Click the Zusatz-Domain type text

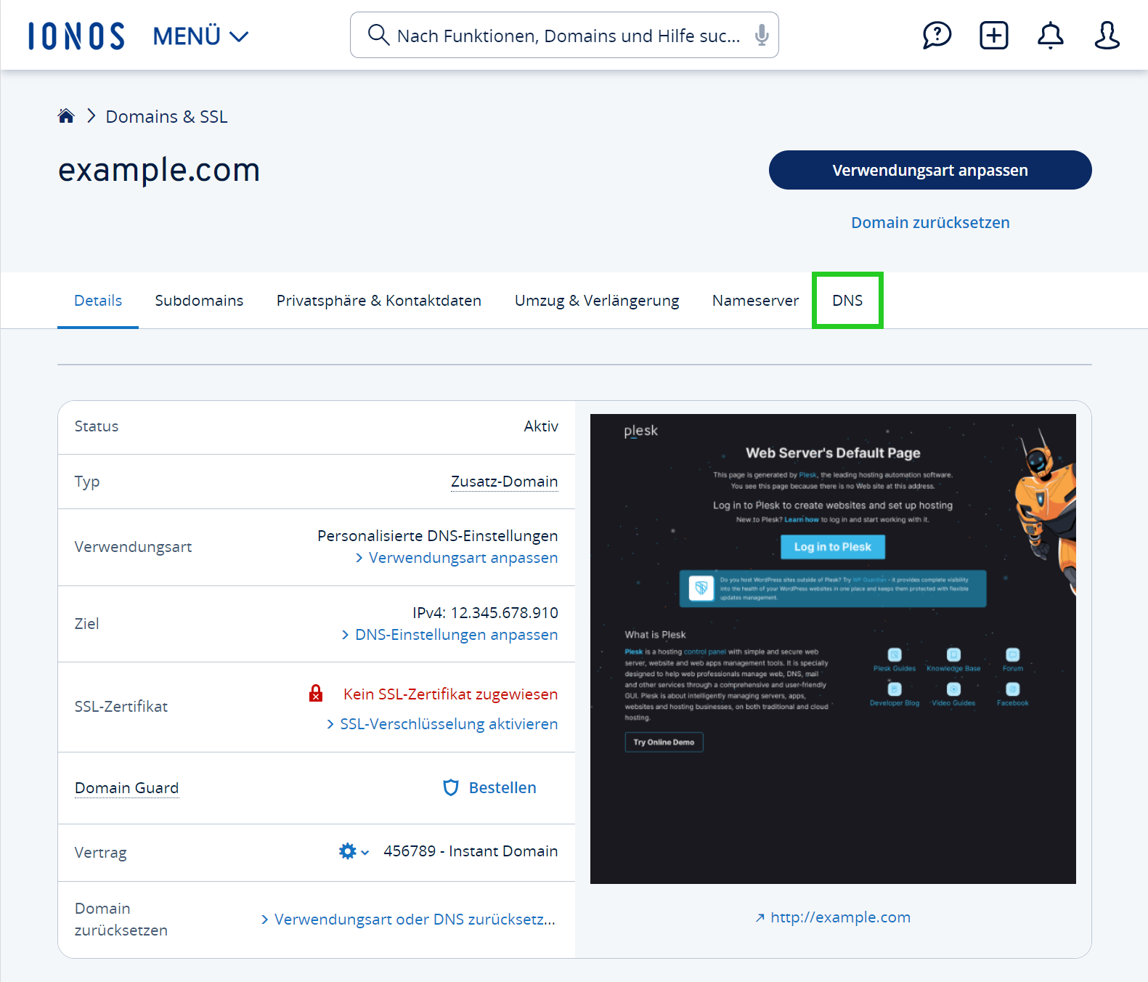coord(505,482)
